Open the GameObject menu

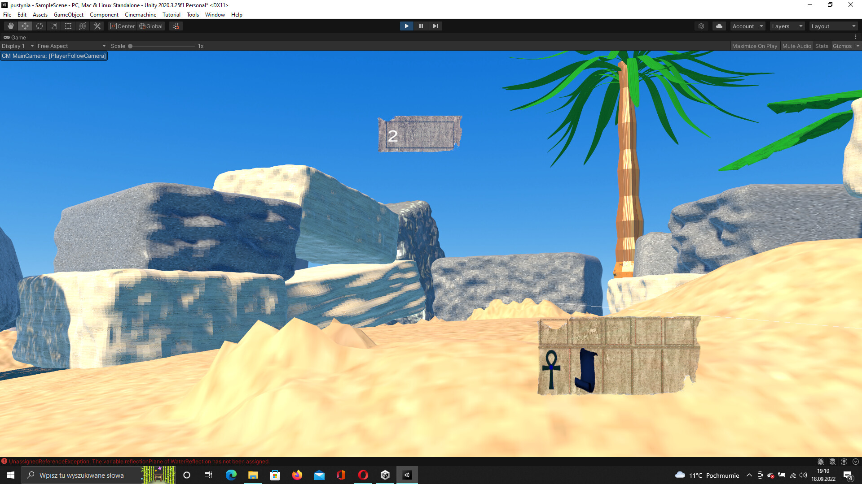[x=68, y=15]
